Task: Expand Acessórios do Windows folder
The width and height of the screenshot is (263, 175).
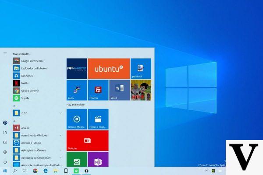Action: coord(37,135)
